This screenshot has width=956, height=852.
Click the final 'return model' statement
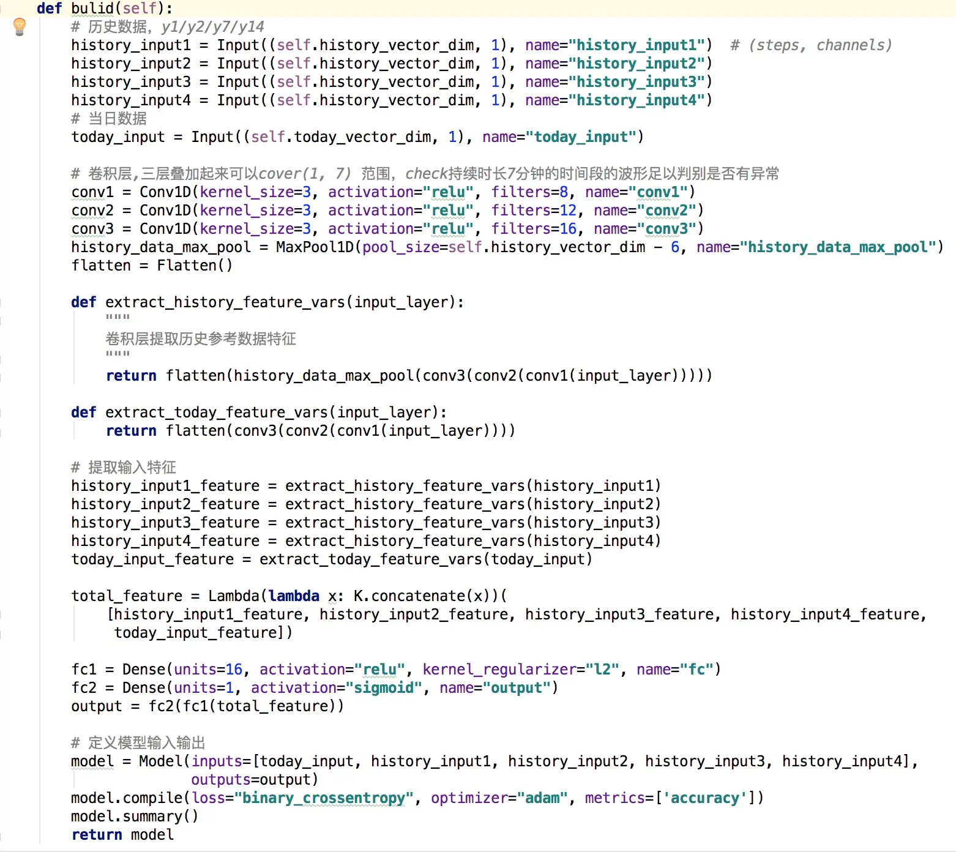click(x=122, y=835)
